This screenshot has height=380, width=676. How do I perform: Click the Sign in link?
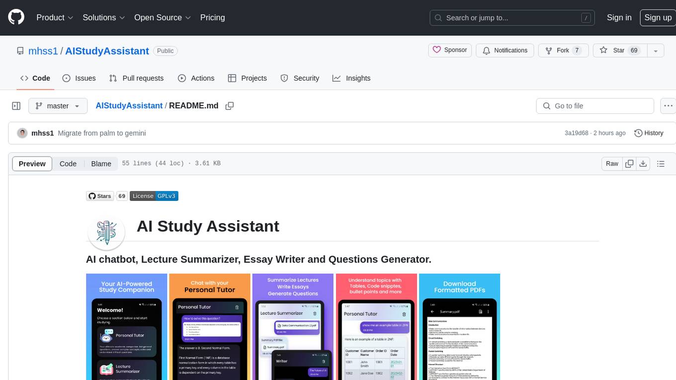click(x=619, y=17)
